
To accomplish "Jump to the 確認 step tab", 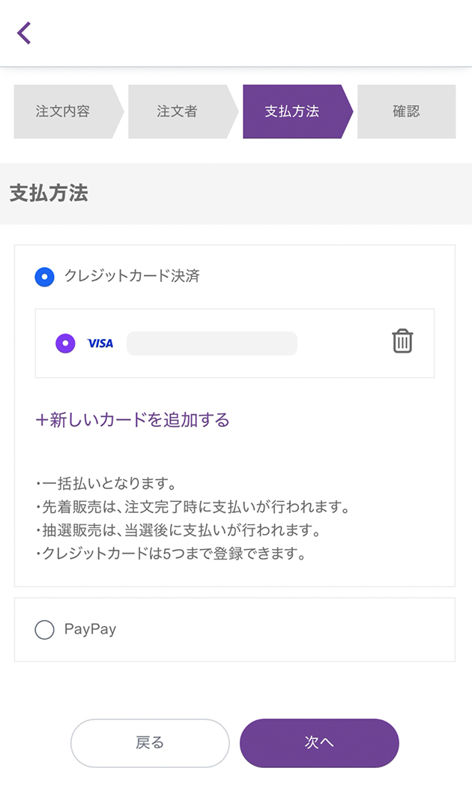I will (407, 112).
